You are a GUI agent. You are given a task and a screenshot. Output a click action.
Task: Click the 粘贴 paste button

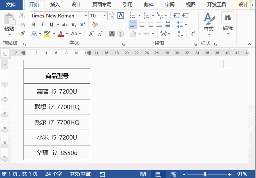[9, 23]
